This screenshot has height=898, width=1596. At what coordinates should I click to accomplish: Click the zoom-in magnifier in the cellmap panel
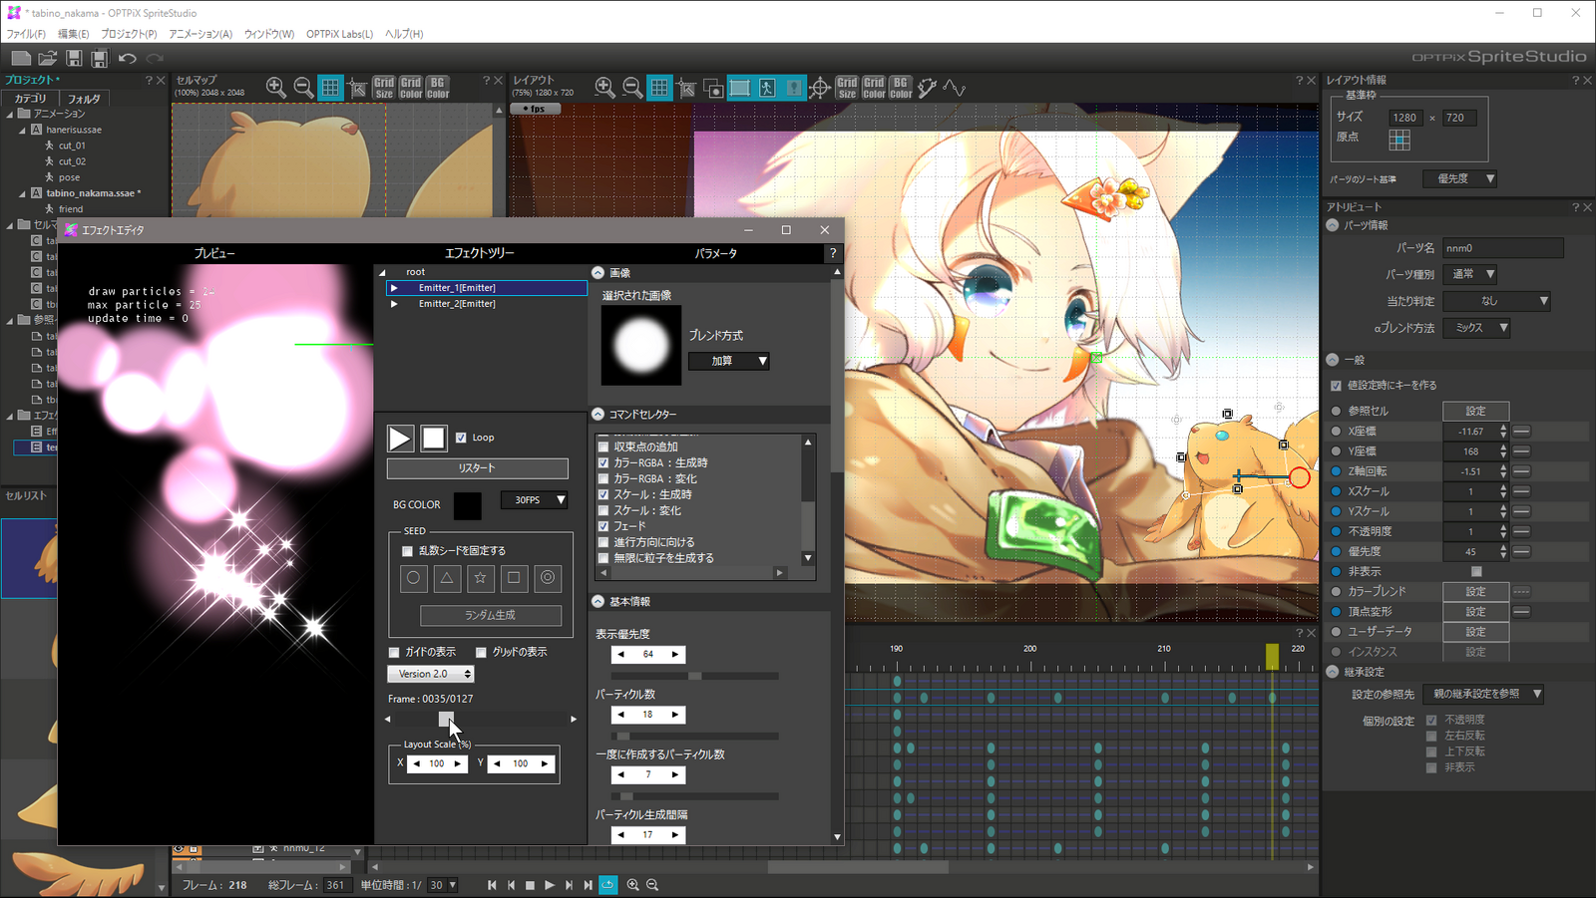click(x=275, y=88)
